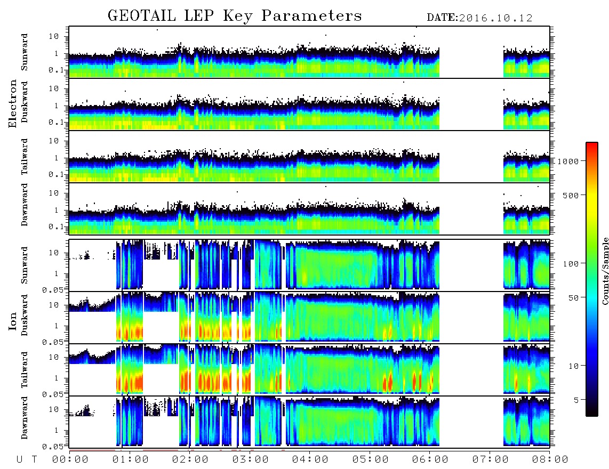The height and width of the screenshot is (469, 609).
Task: Click the red top end of color bar
Action: pos(592,145)
